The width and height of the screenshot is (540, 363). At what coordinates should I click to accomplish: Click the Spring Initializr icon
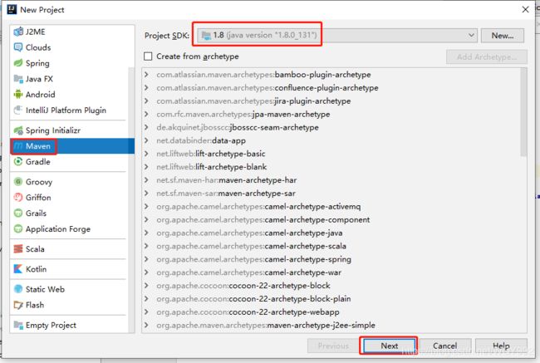click(x=18, y=130)
